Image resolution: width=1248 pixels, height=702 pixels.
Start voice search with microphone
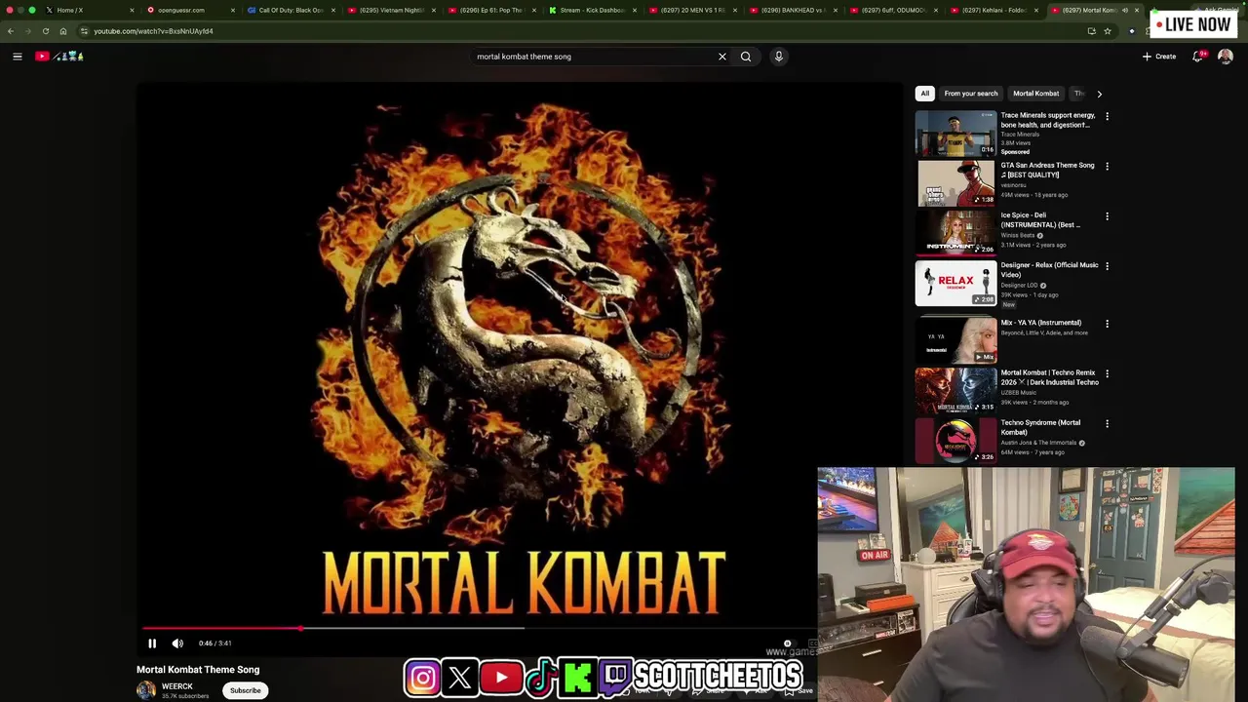(778, 57)
